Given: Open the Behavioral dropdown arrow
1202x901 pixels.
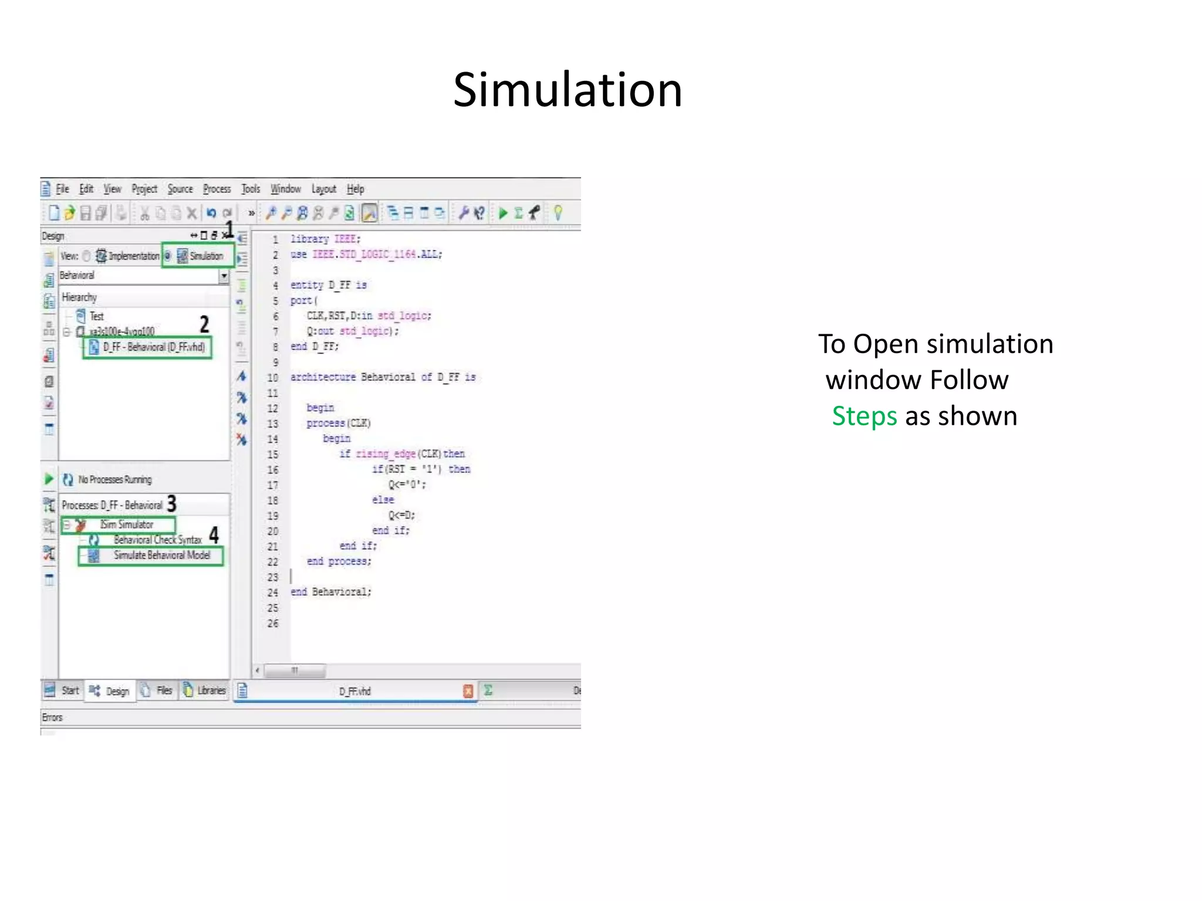Looking at the screenshot, I should pyautogui.click(x=224, y=276).
